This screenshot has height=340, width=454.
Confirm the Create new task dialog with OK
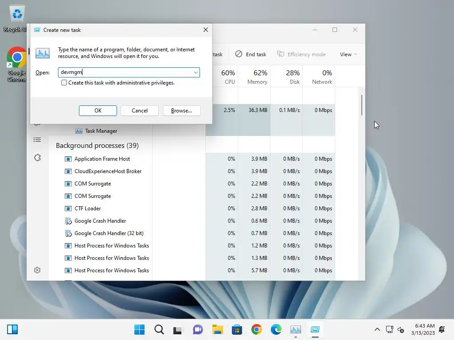(x=98, y=110)
